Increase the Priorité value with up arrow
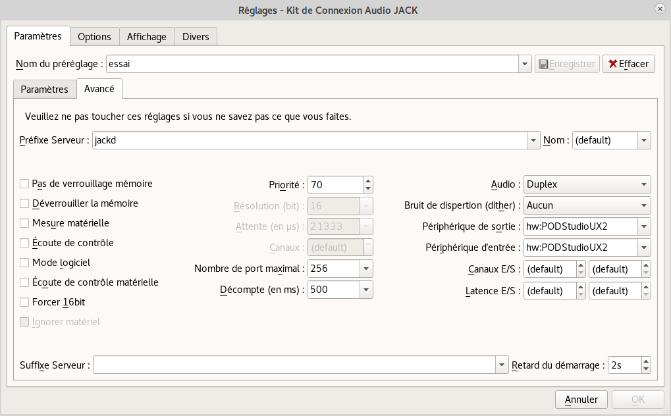Viewport: 671px width, 416px height. pos(368,181)
